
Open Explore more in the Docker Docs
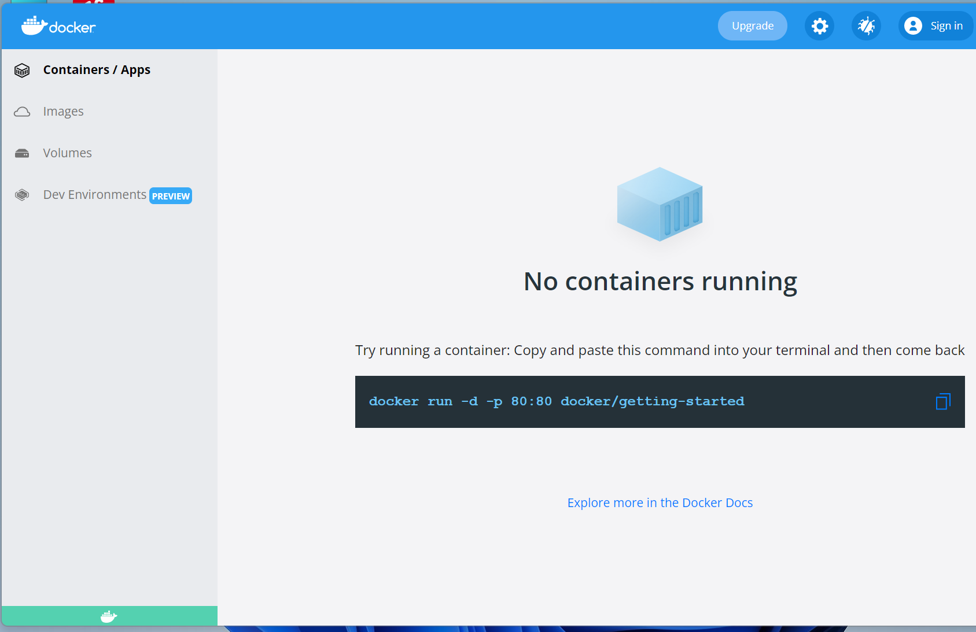click(x=660, y=502)
